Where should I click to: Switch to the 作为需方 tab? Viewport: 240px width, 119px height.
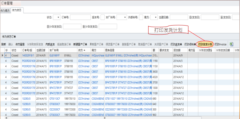tap(5, 11)
